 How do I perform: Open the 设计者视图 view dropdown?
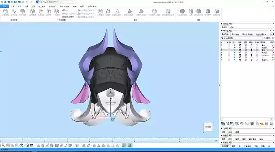point(242,38)
